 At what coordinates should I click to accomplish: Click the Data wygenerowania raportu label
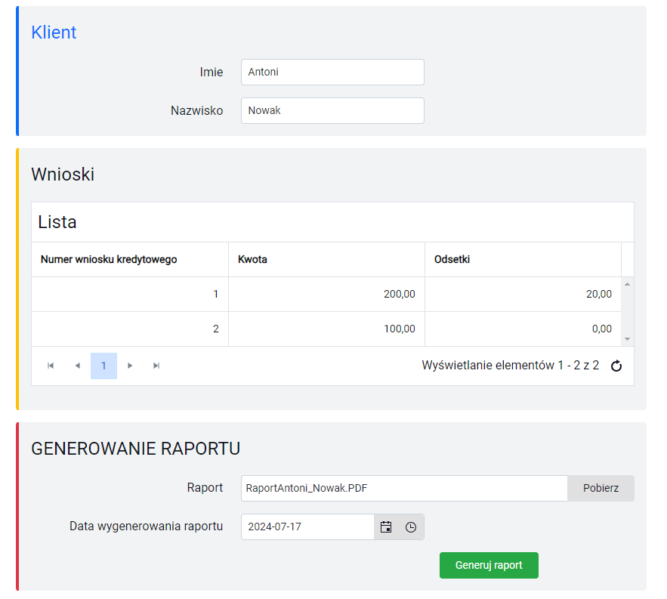(x=147, y=526)
